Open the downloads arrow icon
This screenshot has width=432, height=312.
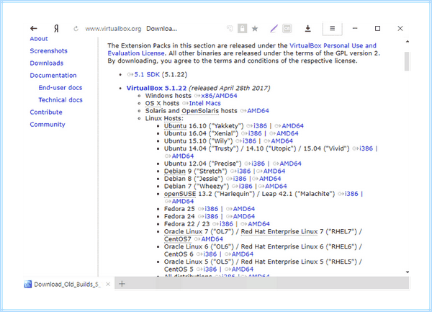click(x=308, y=28)
